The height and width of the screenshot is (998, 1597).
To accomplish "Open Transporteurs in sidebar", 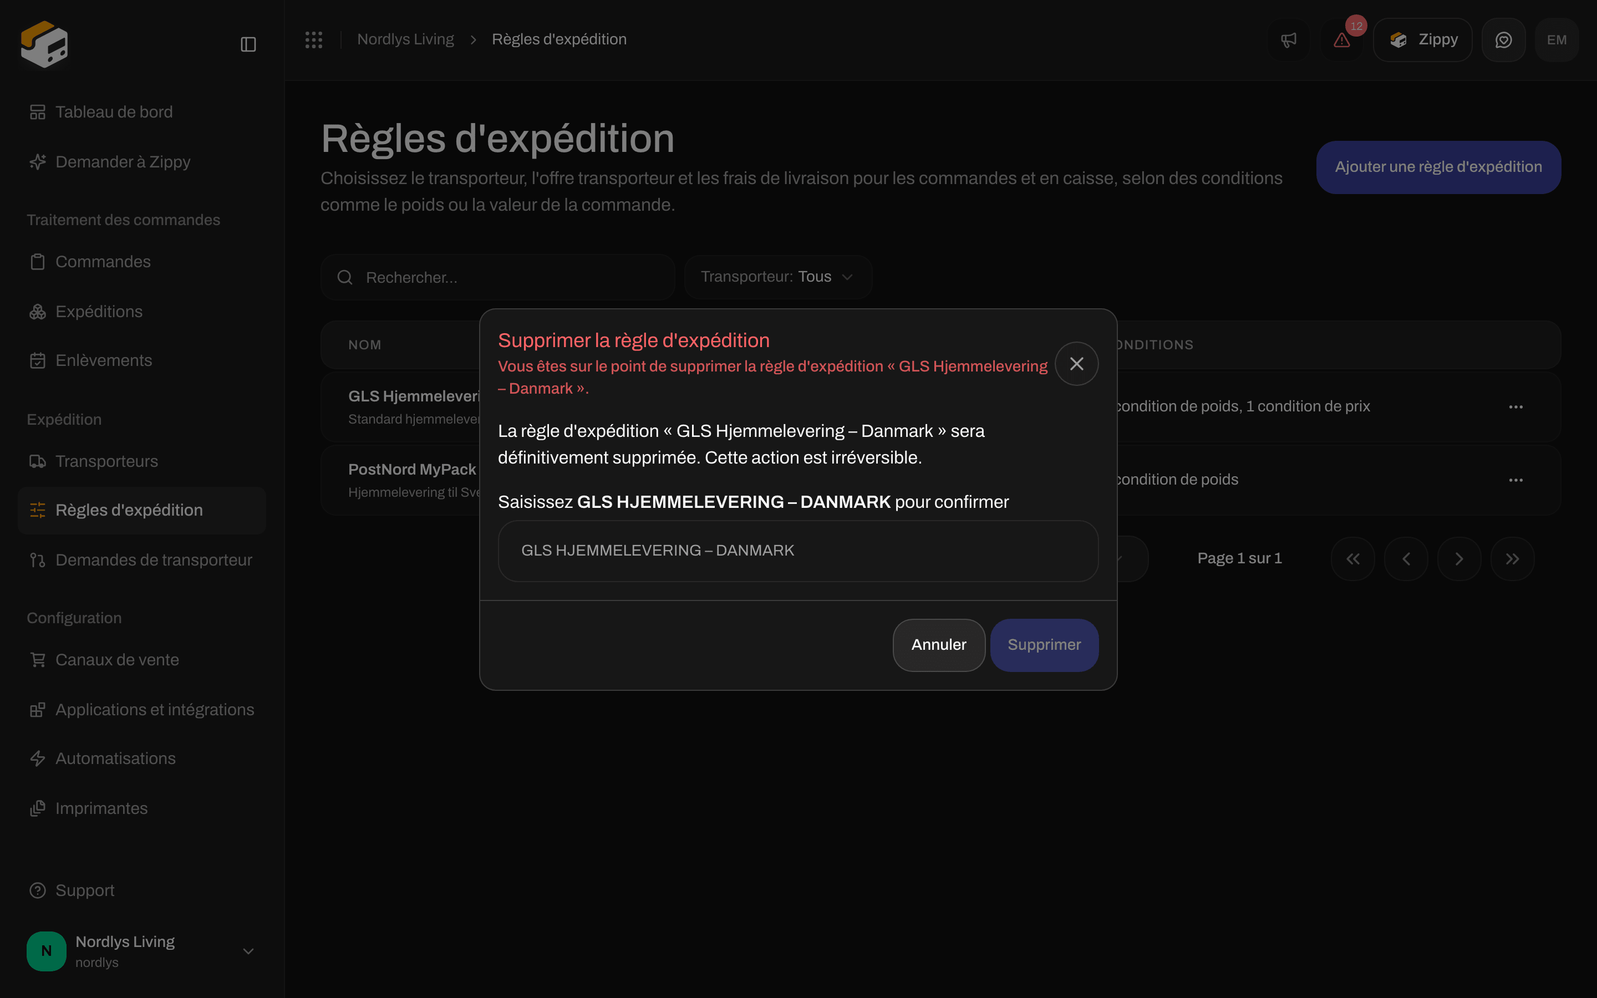I will [x=142, y=461].
